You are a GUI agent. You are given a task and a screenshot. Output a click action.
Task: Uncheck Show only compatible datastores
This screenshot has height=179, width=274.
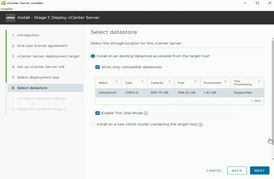tap(97, 67)
